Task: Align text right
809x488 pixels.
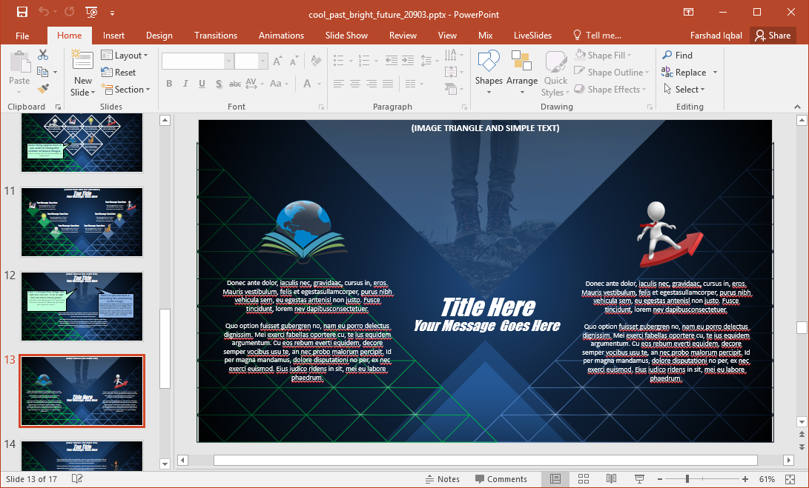Action: pos(372,84)
